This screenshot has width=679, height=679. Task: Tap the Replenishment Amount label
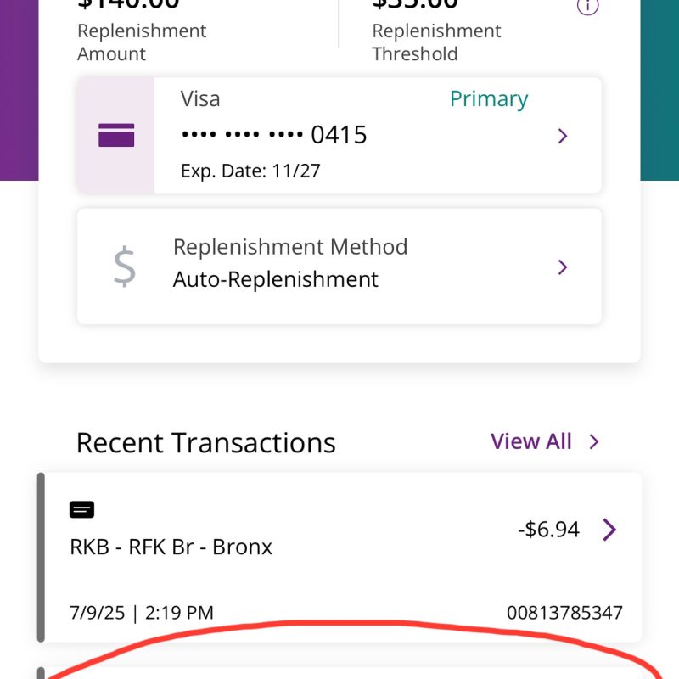pos(142,42)
